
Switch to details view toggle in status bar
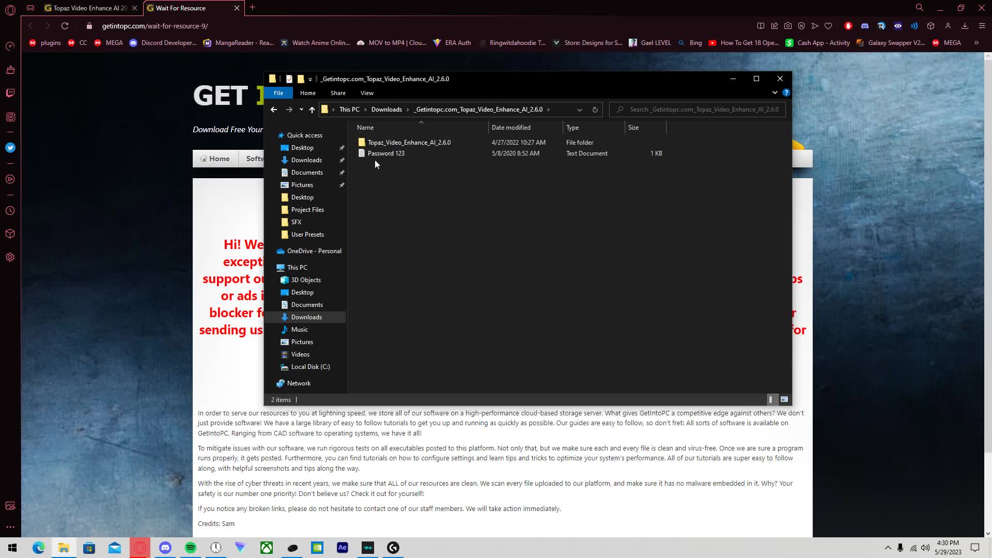[x=770, y=399]
